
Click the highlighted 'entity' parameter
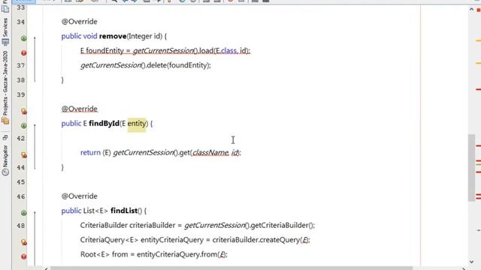[137, 124]
